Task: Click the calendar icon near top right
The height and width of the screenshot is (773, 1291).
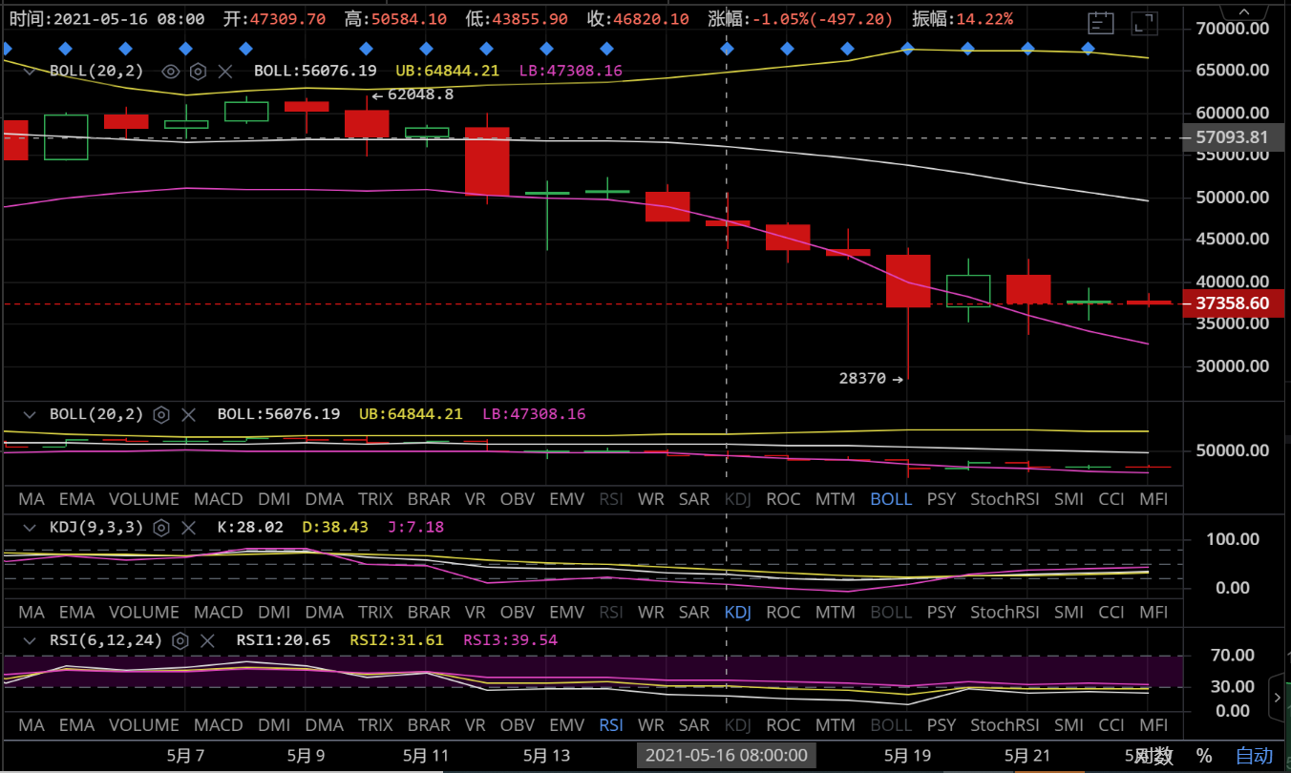Action: tap(1101, 24)
